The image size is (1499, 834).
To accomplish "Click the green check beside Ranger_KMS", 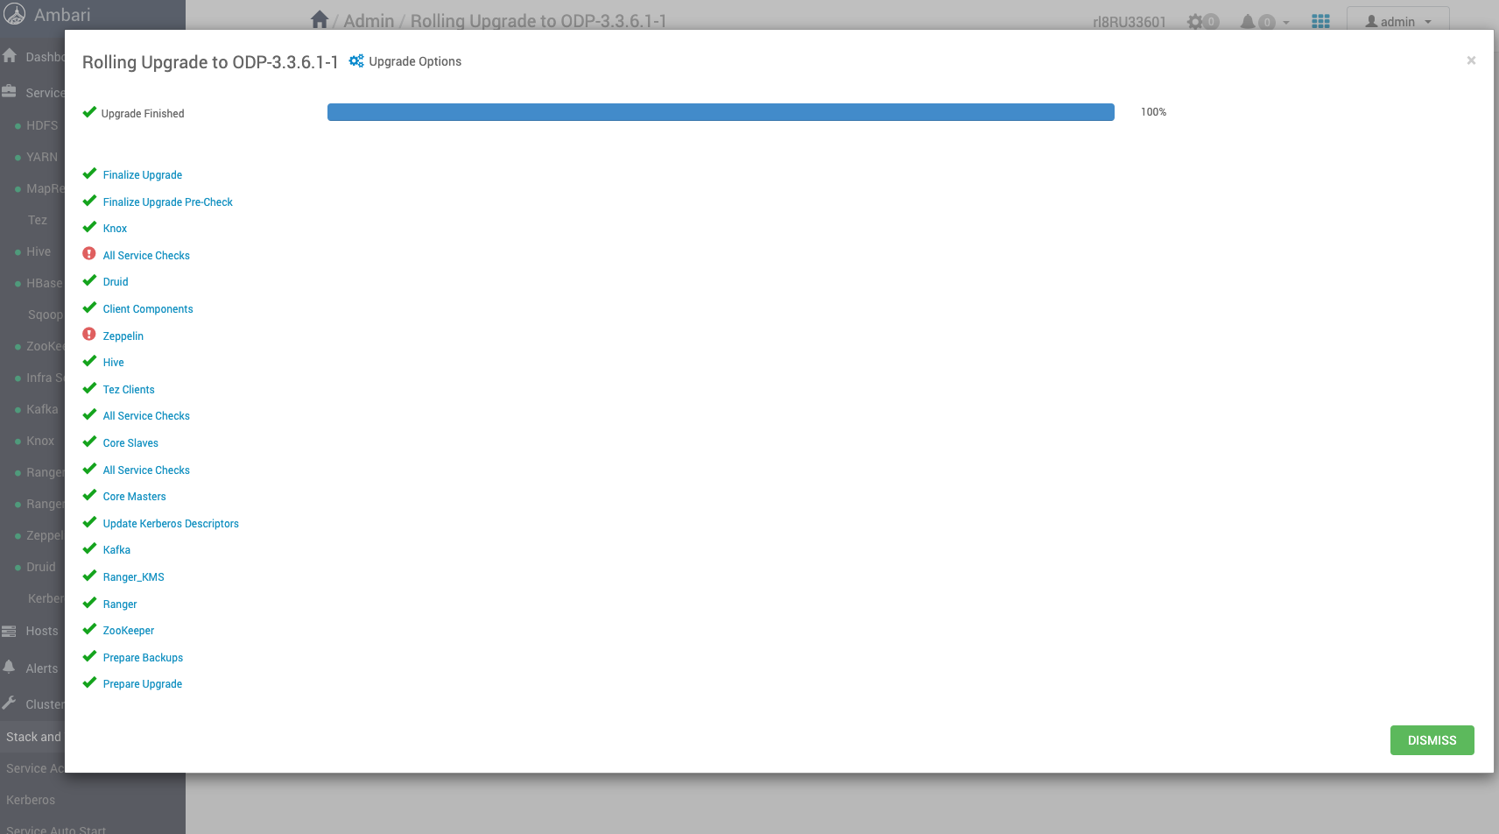I will coord(89,576).
